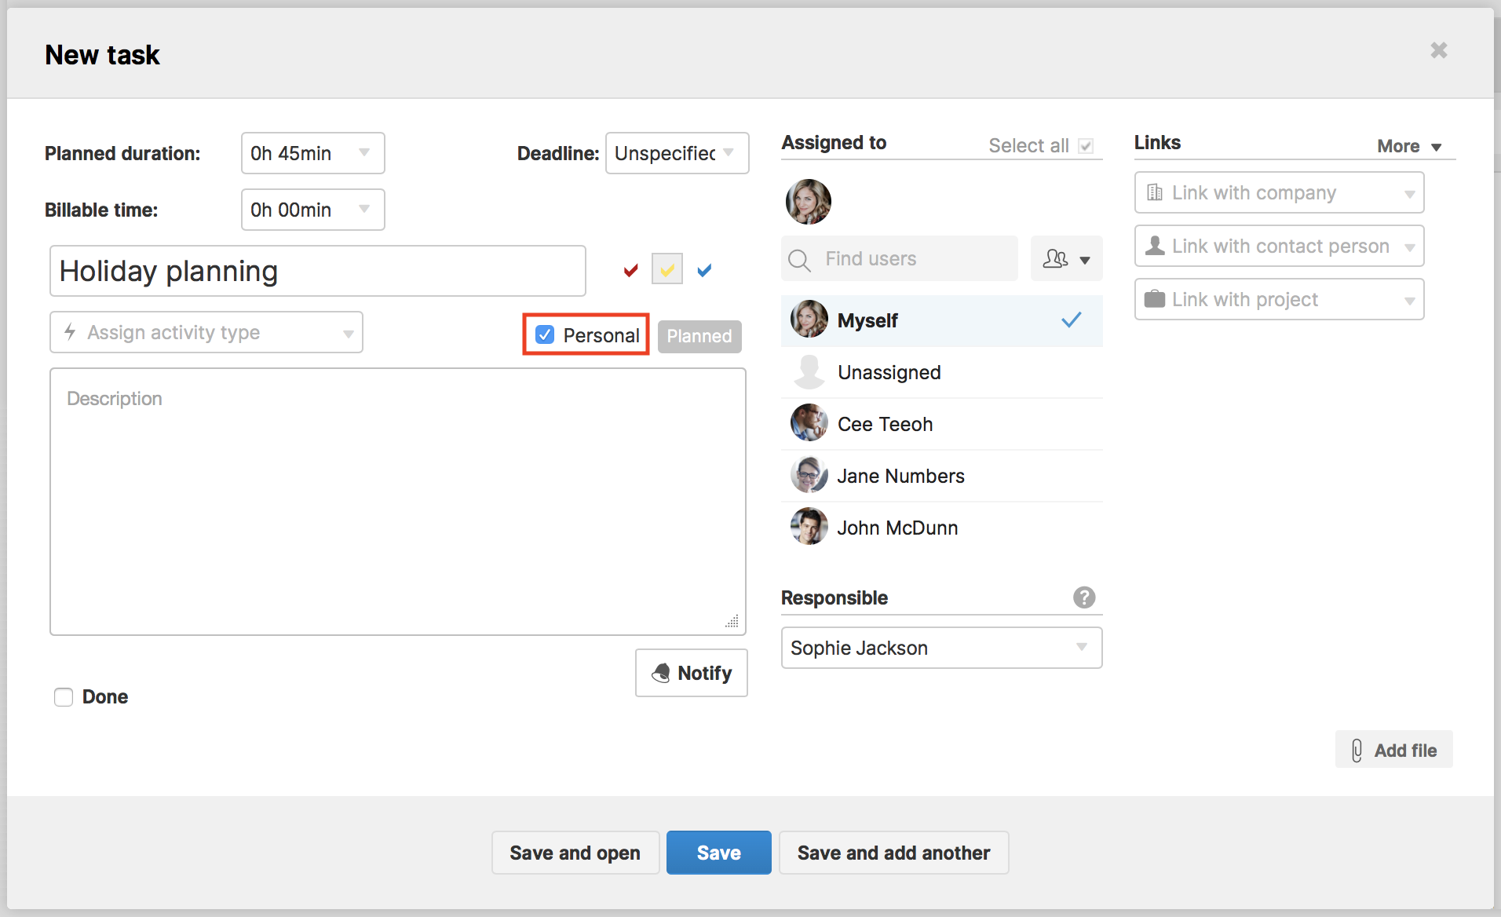Click the red priority checkmark

tap(630, 270)
